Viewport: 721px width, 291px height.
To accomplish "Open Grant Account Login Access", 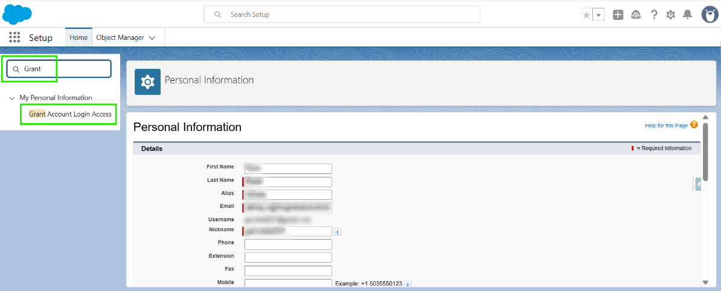I will pyautogui.click(x=71, y=114).
